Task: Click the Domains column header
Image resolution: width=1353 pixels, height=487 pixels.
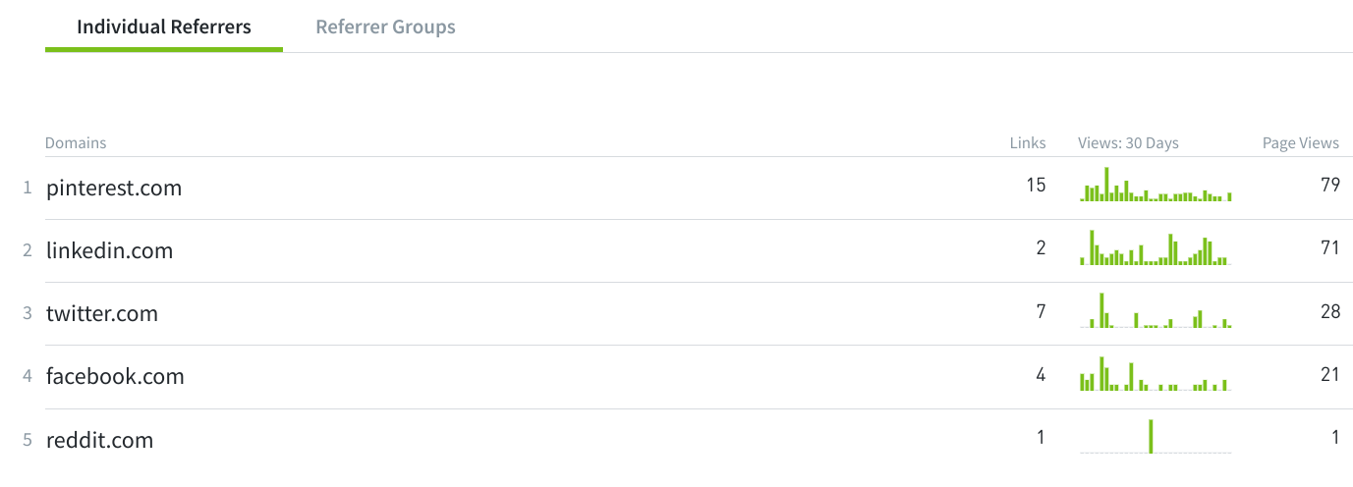Action: click(x=76, y=143)
